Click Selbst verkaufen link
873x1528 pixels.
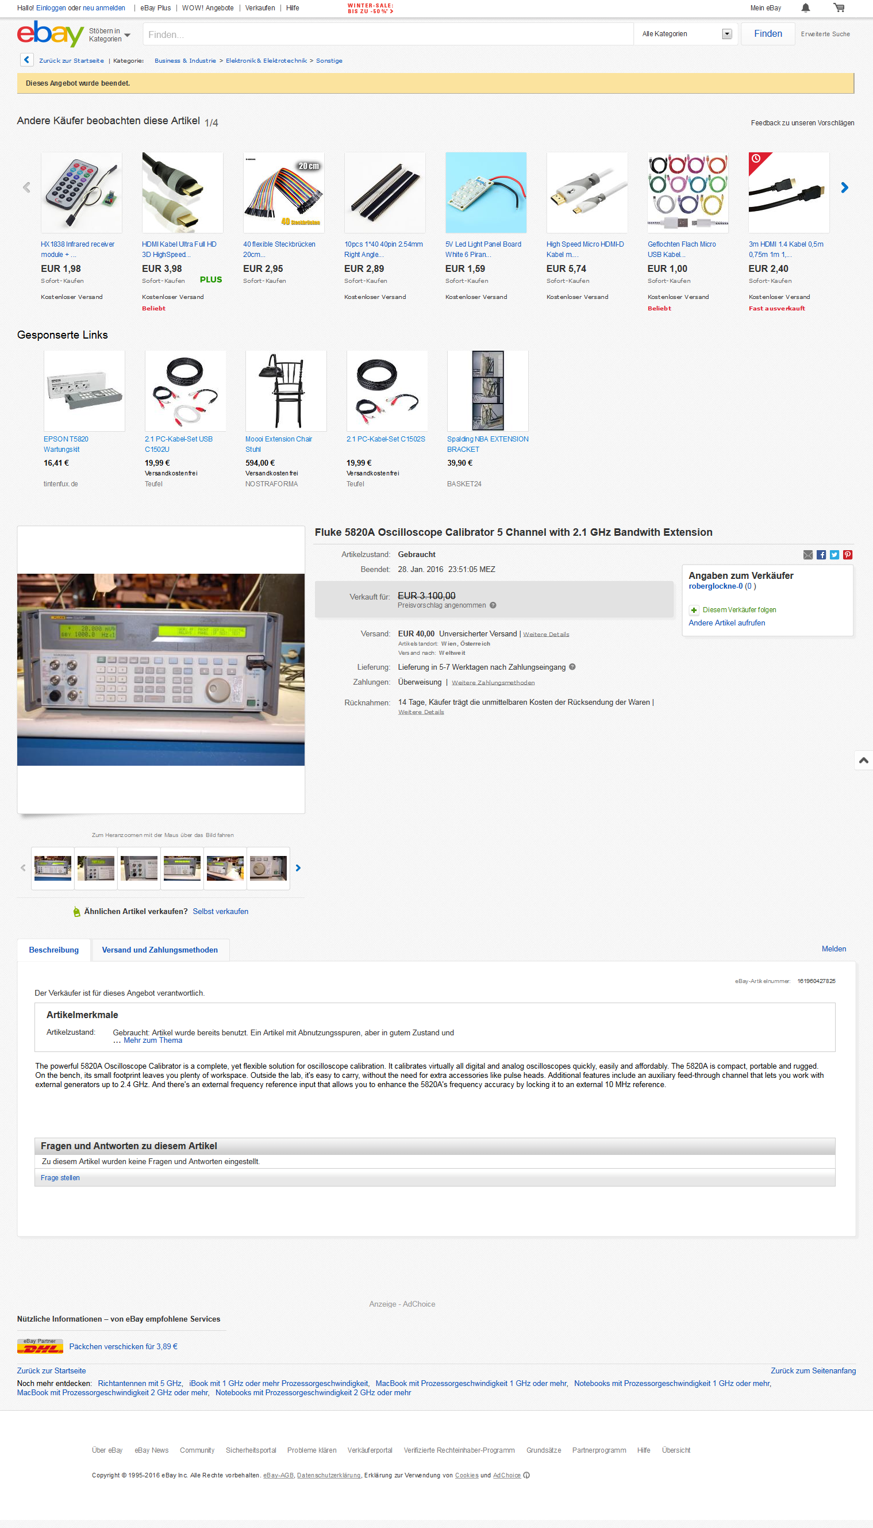click(220, 911)
